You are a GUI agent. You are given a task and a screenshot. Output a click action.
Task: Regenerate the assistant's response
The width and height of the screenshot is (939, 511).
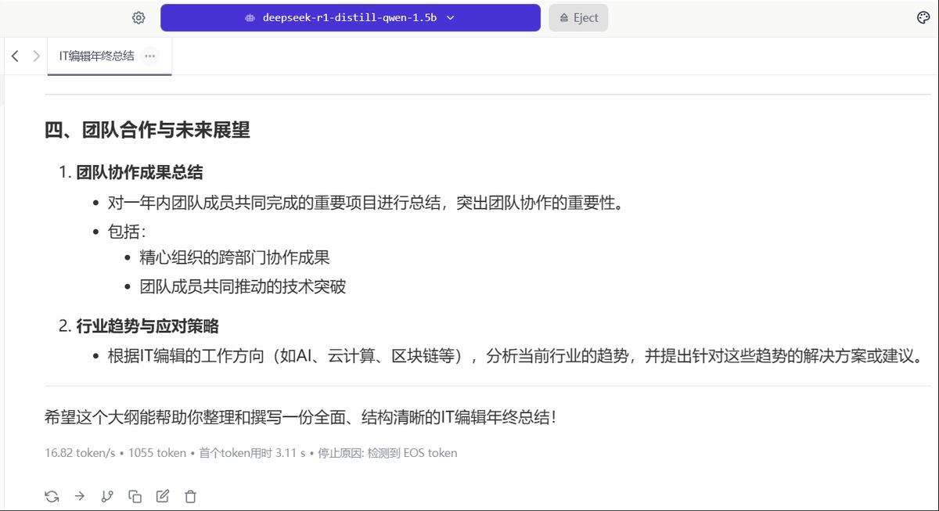(x=51, y=496)
